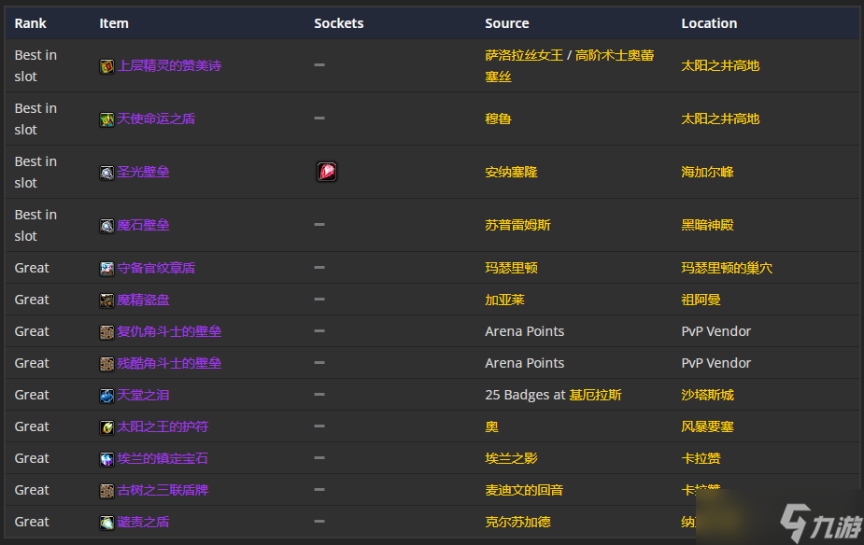The image size is (864, 545).
Task: Open the 圣光壁垒 item link
Action: coord(143,172)
